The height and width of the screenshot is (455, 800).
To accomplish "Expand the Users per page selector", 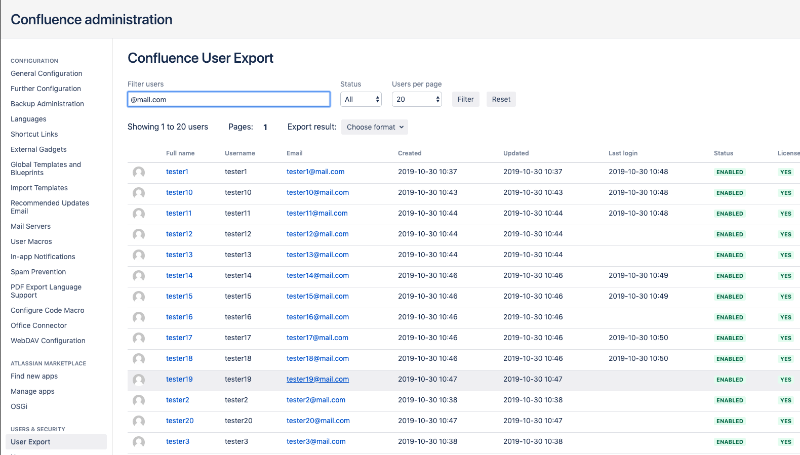I will pyautogui.click(x=417, y=99).
